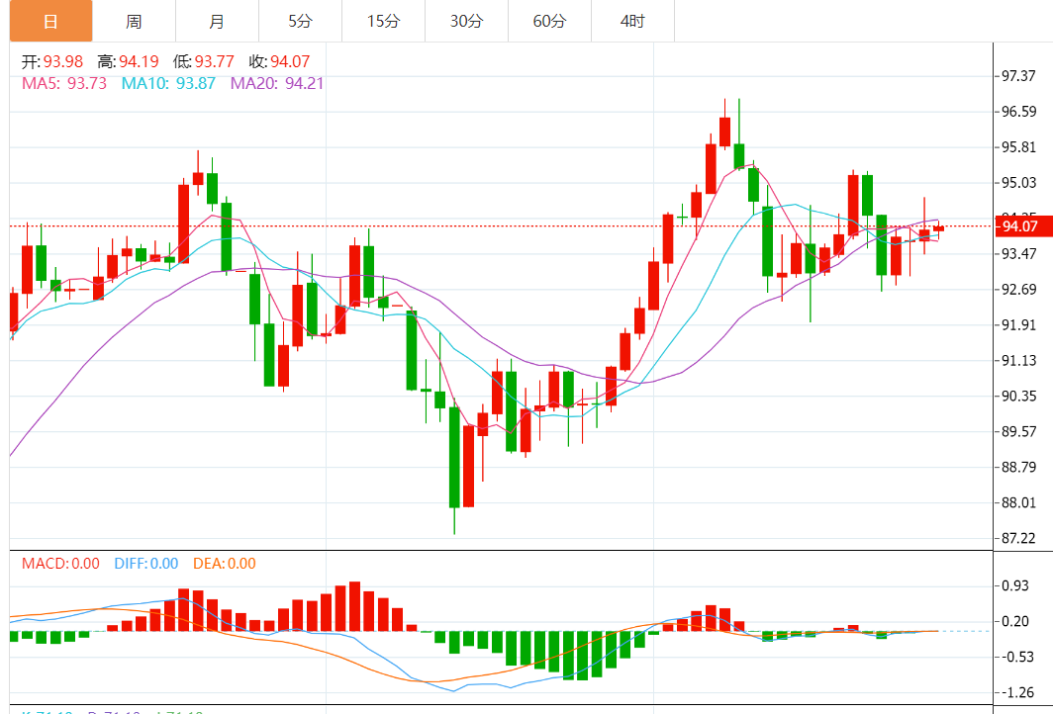
Task: Open the 15分 timeframe tab
Action: [383, 22]
